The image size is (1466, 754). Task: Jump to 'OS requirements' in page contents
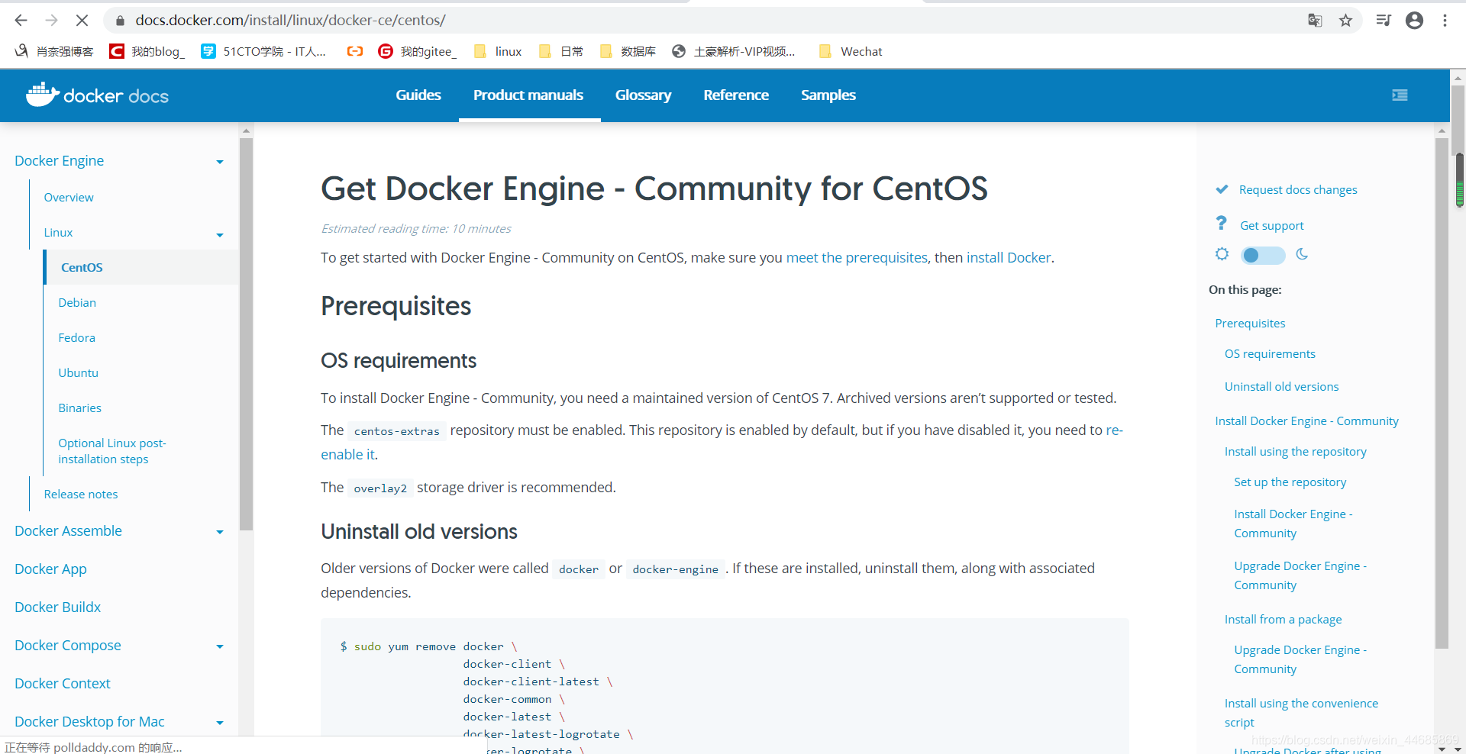[x=1270, y=353]
